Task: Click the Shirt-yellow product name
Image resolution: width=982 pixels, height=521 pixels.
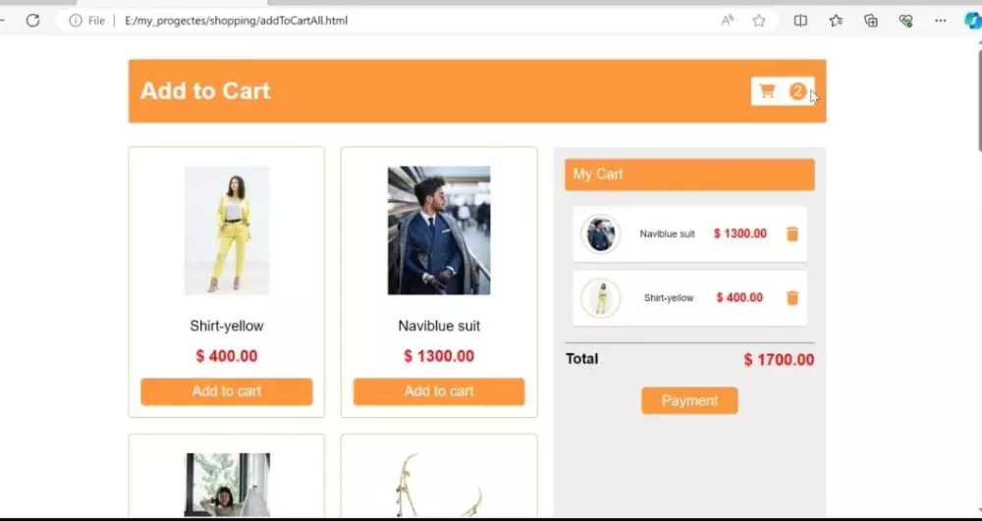Action: tap(227, 326)
